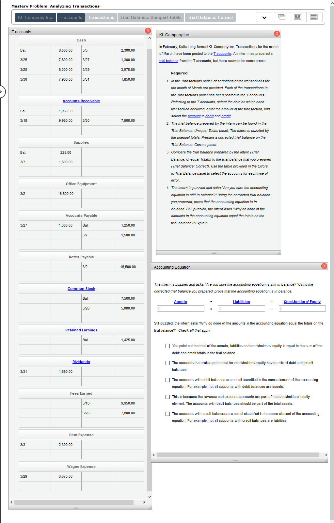
Task: Check the sum of debit and credit totals option
Action: 167,346
